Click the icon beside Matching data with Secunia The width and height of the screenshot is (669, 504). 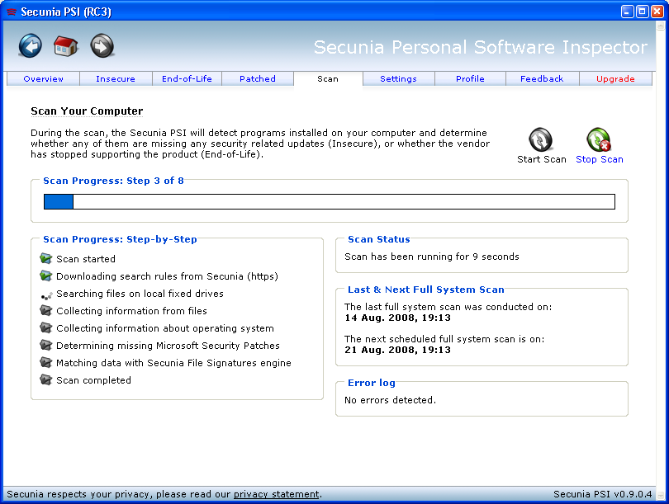(x=45, y=362)
